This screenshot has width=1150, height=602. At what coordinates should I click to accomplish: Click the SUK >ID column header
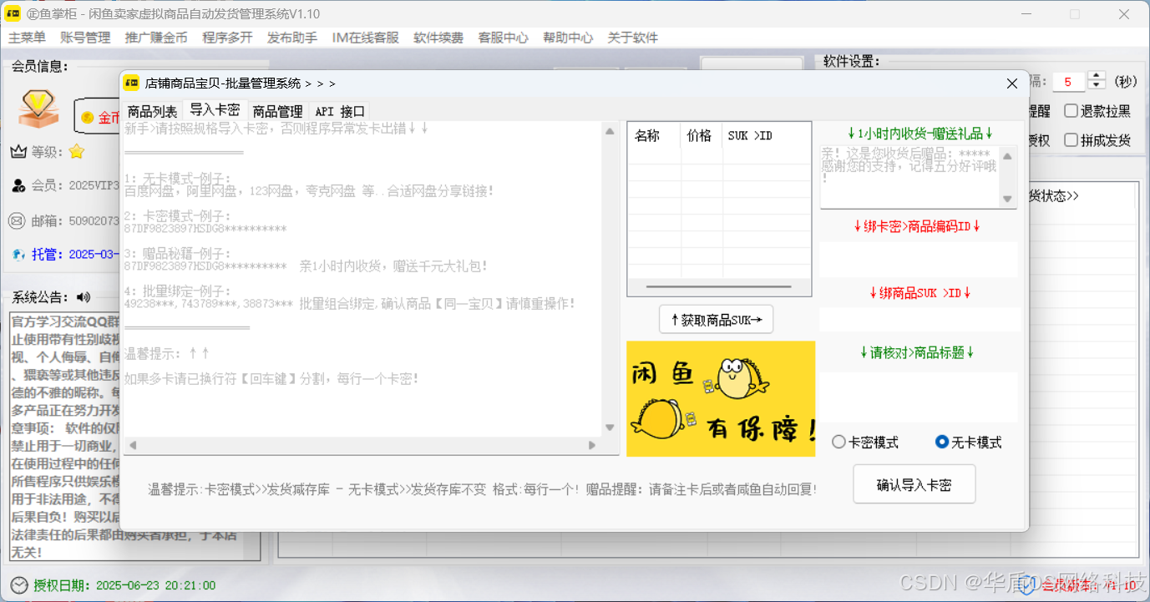767,136
